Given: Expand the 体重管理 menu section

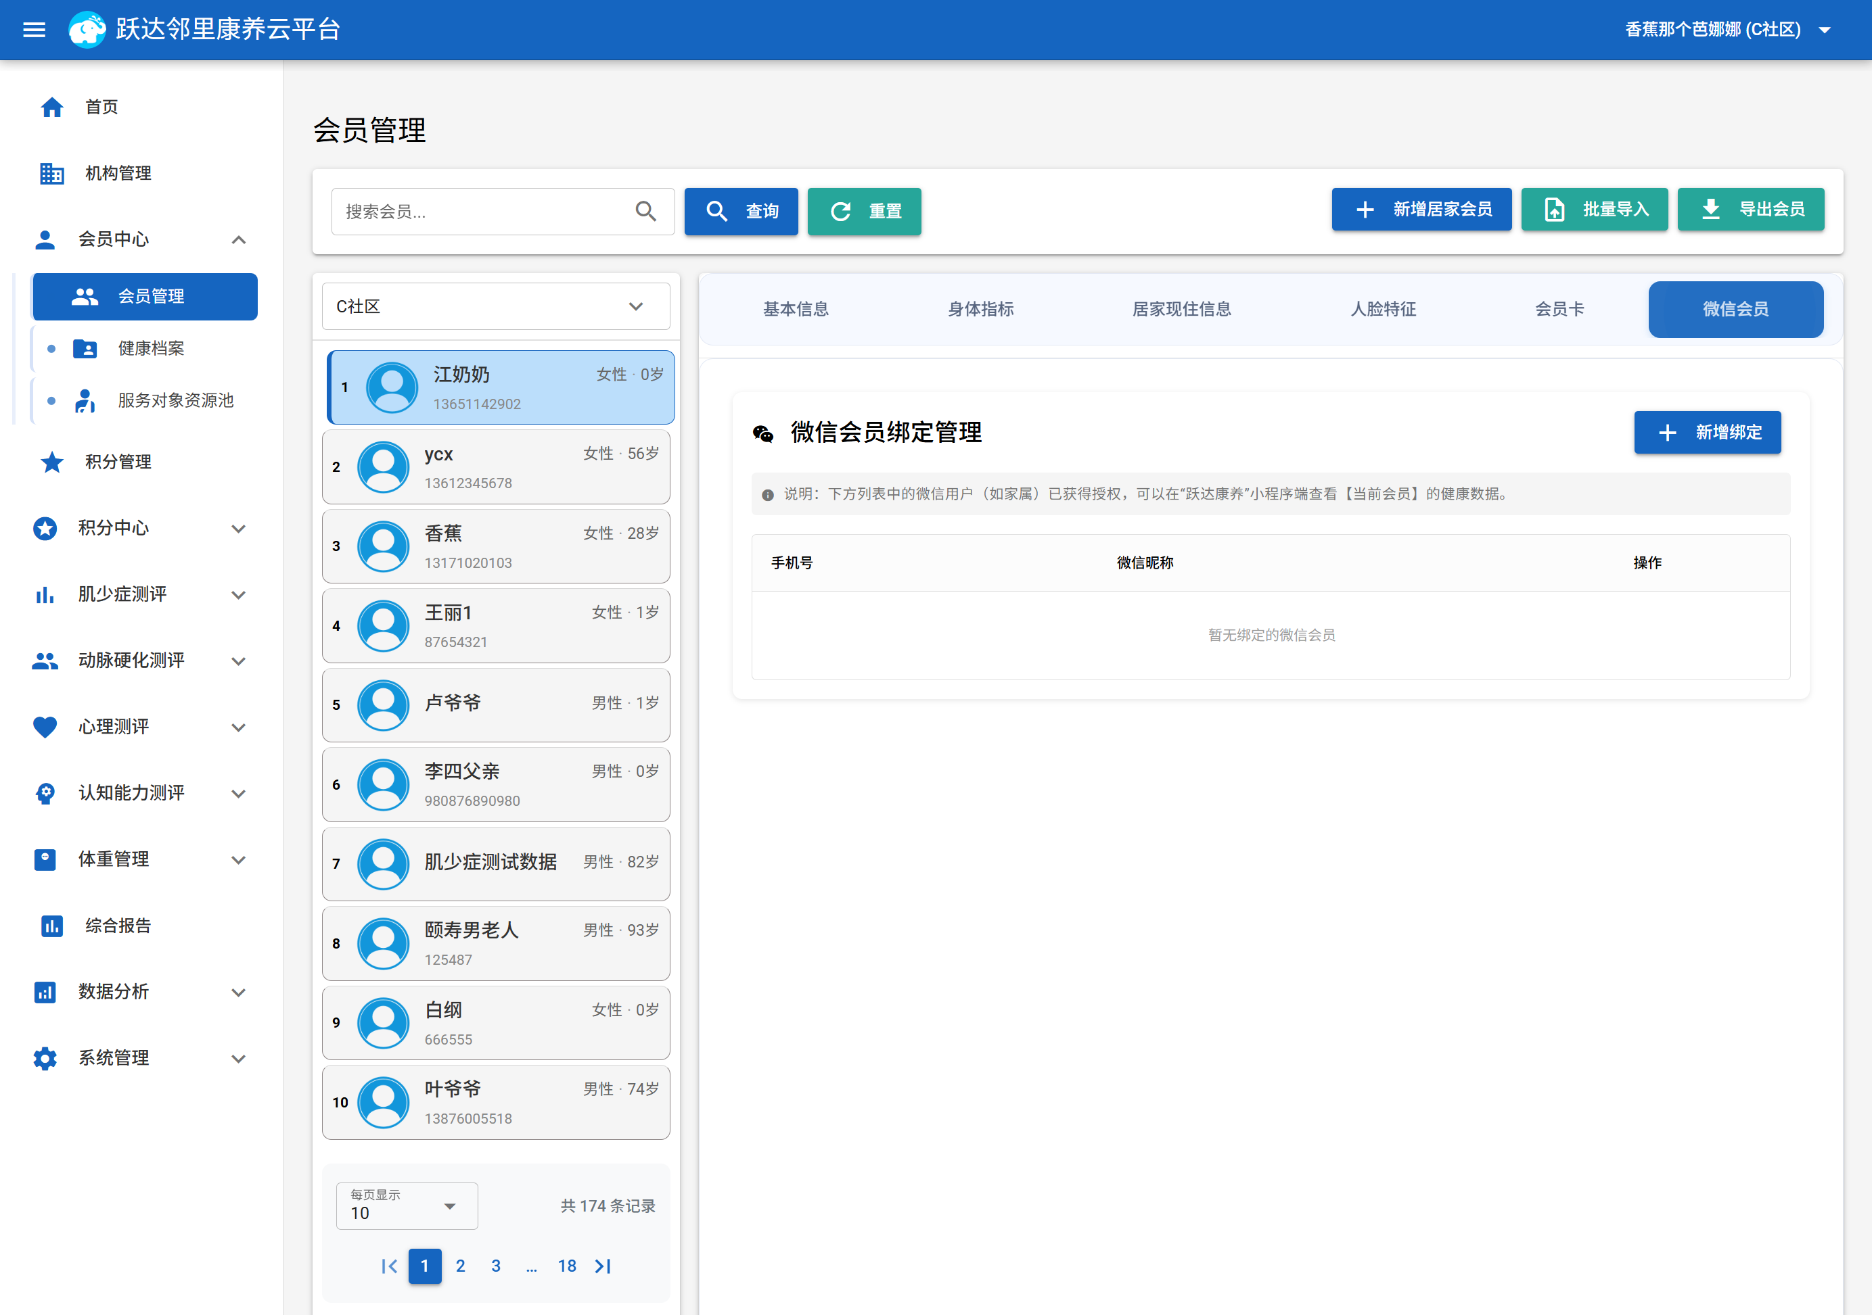Looking at the screenshot, I should [239, 859].
